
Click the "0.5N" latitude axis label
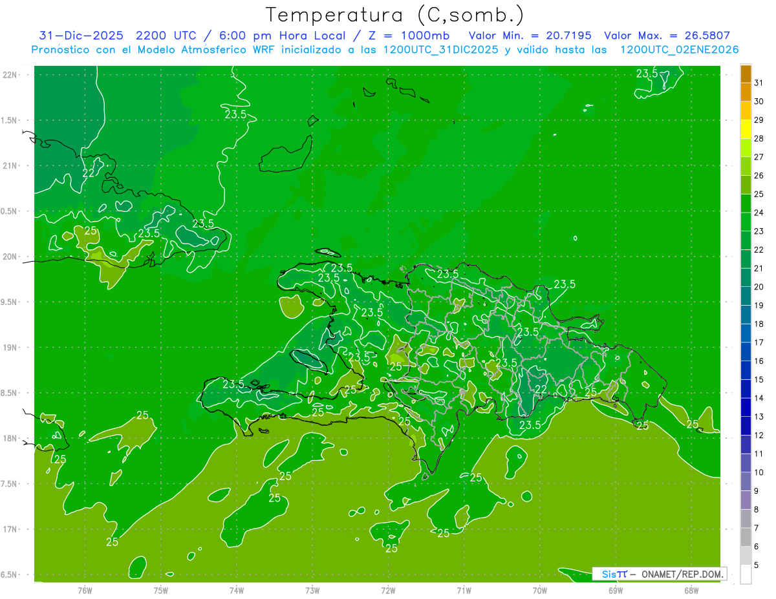coord(9,211)
